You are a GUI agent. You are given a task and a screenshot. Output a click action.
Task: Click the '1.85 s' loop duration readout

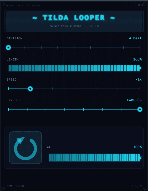click(x=136, y=186)
